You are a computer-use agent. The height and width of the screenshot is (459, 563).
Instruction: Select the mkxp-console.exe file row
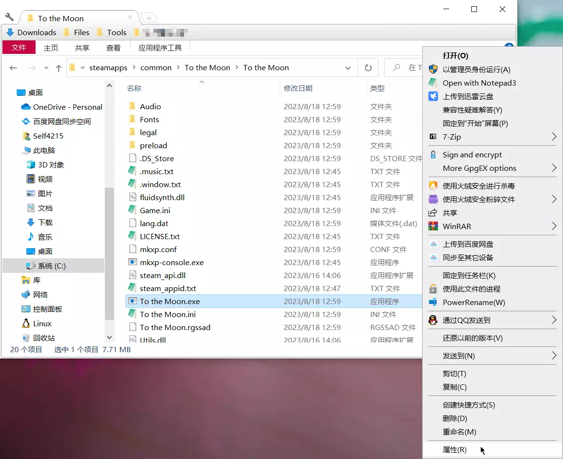pyautogui.click(x=274, y=262)
